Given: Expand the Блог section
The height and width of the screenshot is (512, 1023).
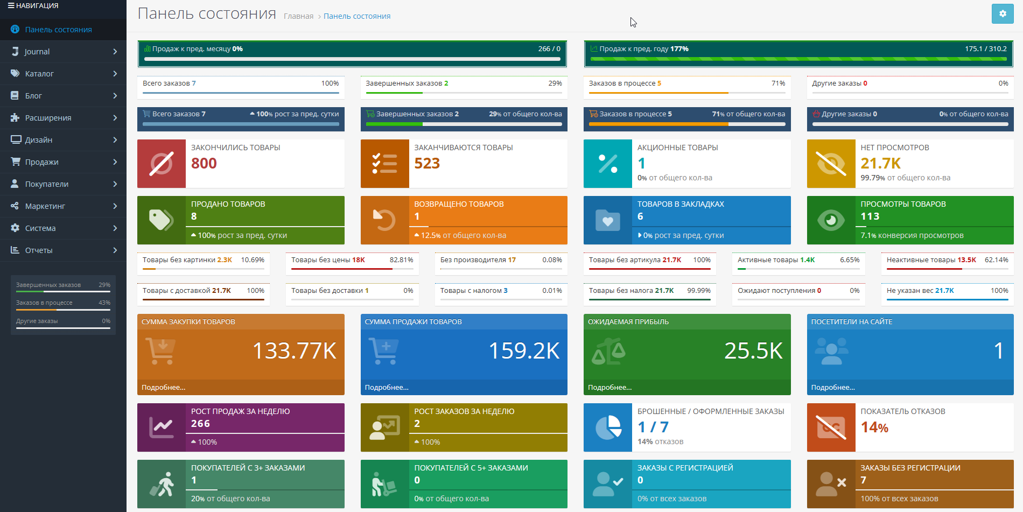Looking at the screenshot, I should pyautogui.click(x=115, y=95).
